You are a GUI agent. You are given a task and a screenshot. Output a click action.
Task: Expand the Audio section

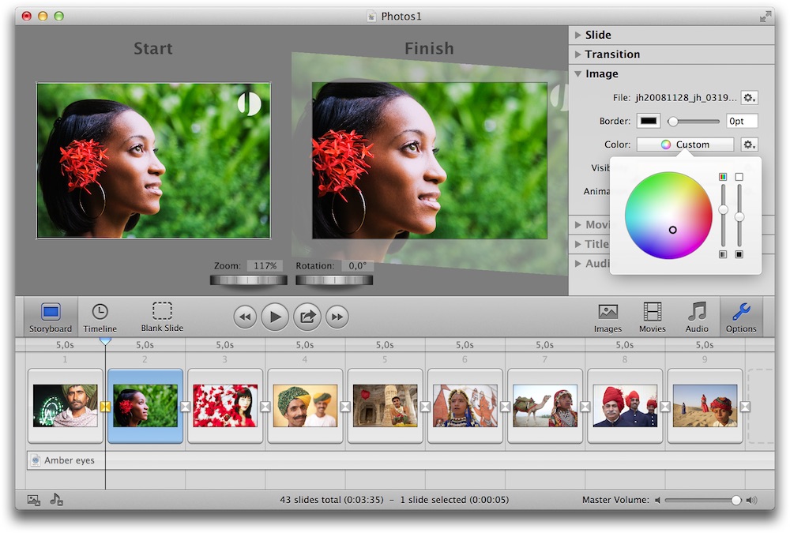click(578, 264)
